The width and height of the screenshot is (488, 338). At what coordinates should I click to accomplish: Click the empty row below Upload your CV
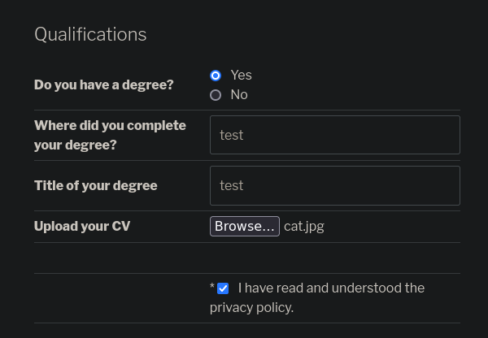click(247, 258)
